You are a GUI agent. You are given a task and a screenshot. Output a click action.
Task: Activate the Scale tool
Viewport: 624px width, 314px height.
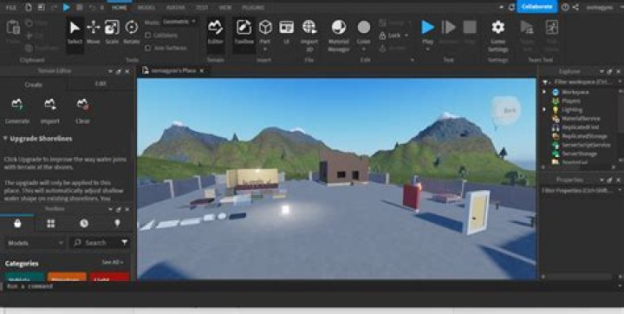[112, 32]
